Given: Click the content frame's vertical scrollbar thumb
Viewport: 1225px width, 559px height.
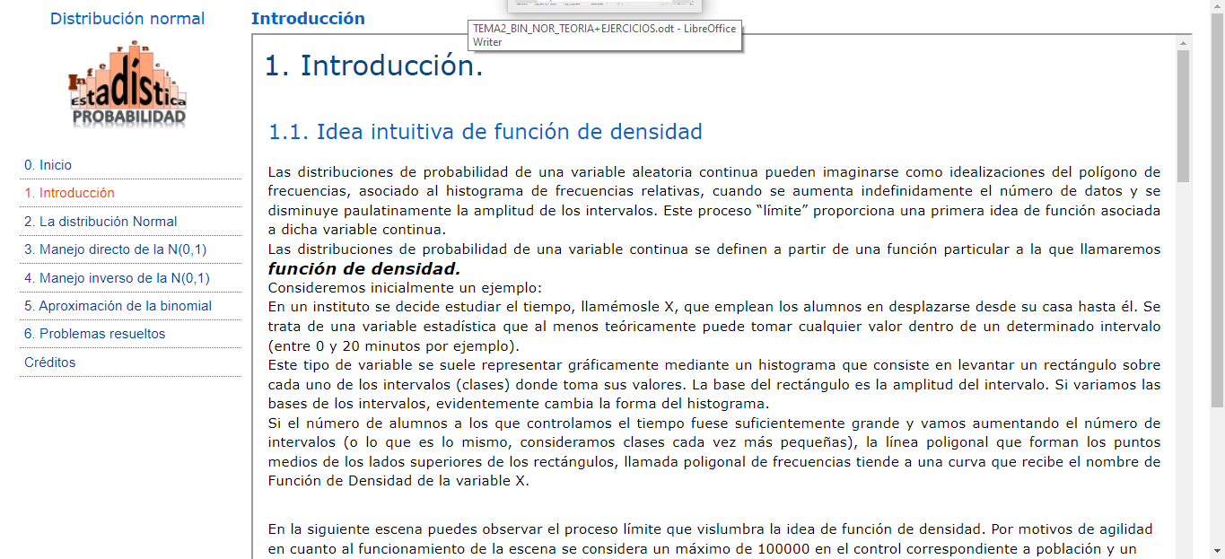Looking at the screenshot, I should [1184, 117].
